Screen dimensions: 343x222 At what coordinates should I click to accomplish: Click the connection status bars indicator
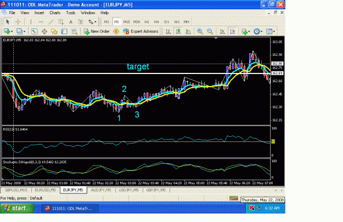point(233,198)
